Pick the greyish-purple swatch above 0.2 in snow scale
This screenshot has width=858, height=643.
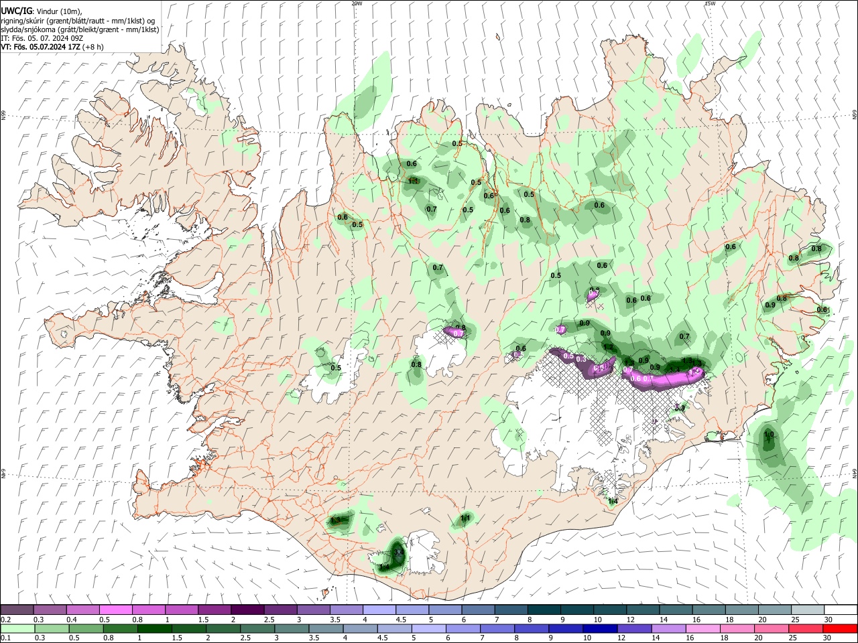tap(17, 610)
